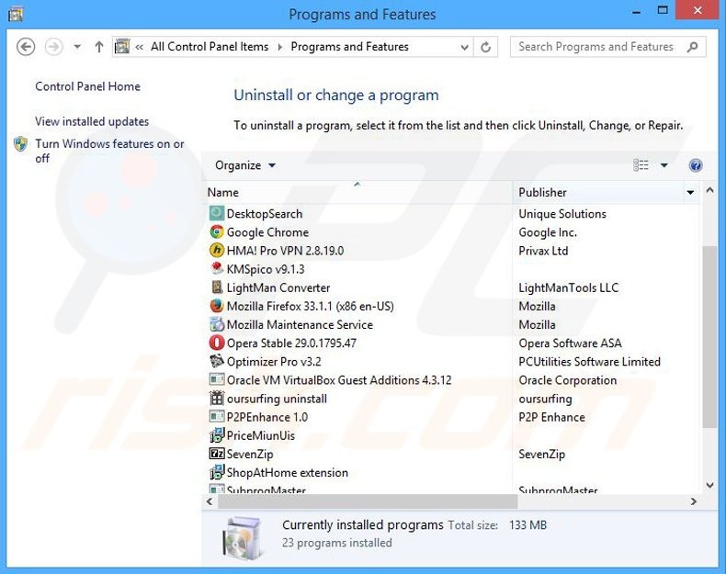Click the Mozilla Firefox icon
Screen dimensions: 726x574
click(216, 306)
